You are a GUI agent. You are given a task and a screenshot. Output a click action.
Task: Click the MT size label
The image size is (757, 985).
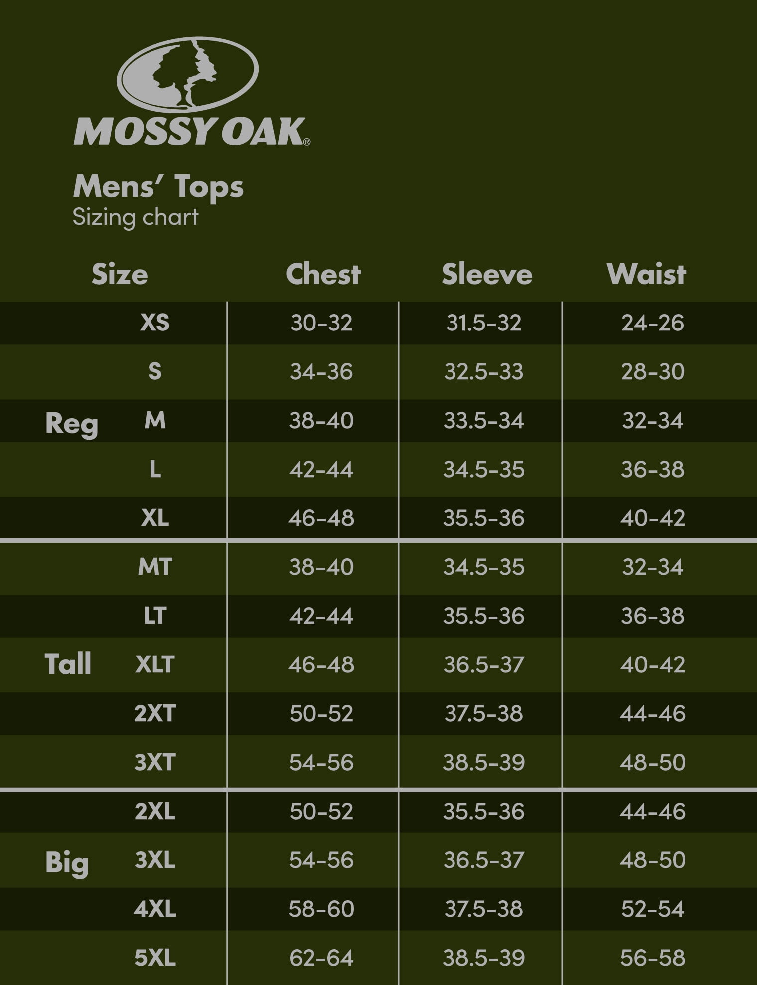(x=155, y=567)
